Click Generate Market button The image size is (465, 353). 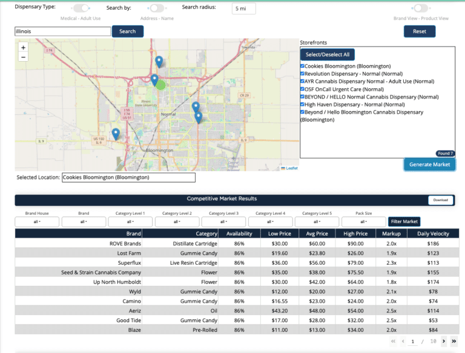click(429, 164)
